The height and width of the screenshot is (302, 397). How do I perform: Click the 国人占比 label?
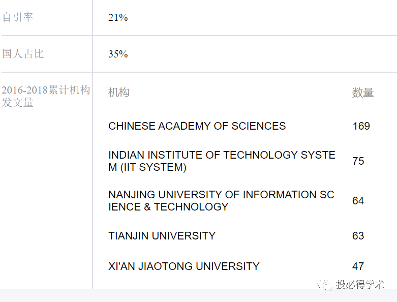click(23, 54)
